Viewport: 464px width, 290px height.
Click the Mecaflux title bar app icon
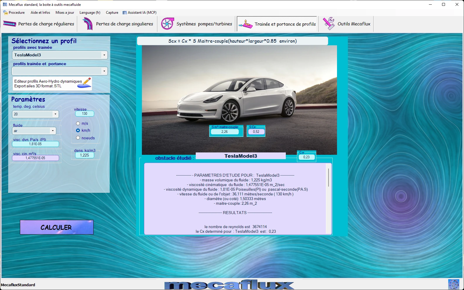click(5, 4)
